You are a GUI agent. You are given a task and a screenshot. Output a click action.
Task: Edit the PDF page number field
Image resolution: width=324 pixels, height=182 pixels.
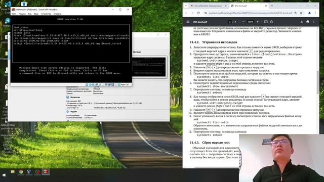229,22
